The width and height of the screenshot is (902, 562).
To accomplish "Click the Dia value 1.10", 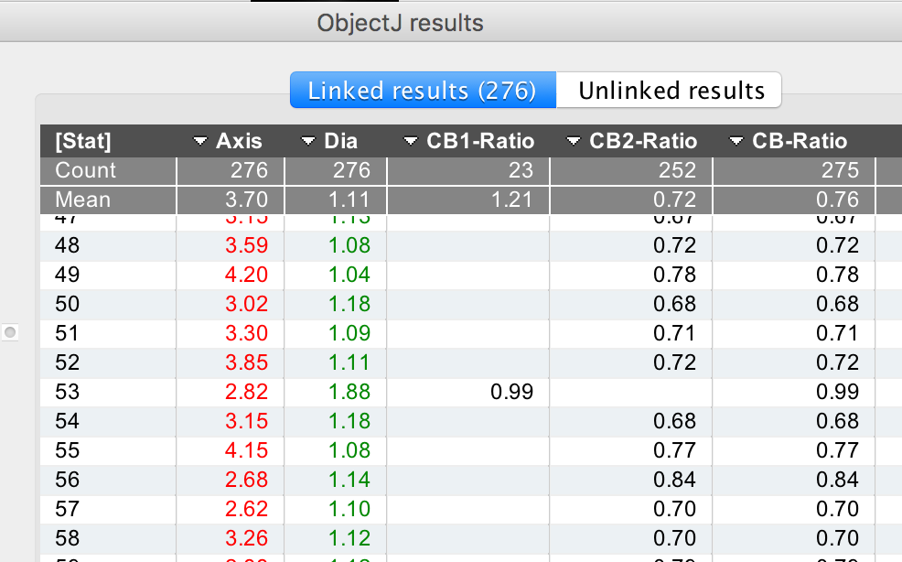I will coord(349,510).
